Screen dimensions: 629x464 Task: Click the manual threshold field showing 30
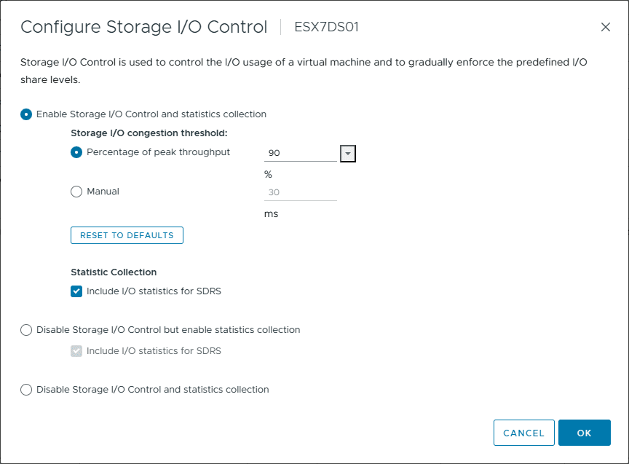coord(300,192)
